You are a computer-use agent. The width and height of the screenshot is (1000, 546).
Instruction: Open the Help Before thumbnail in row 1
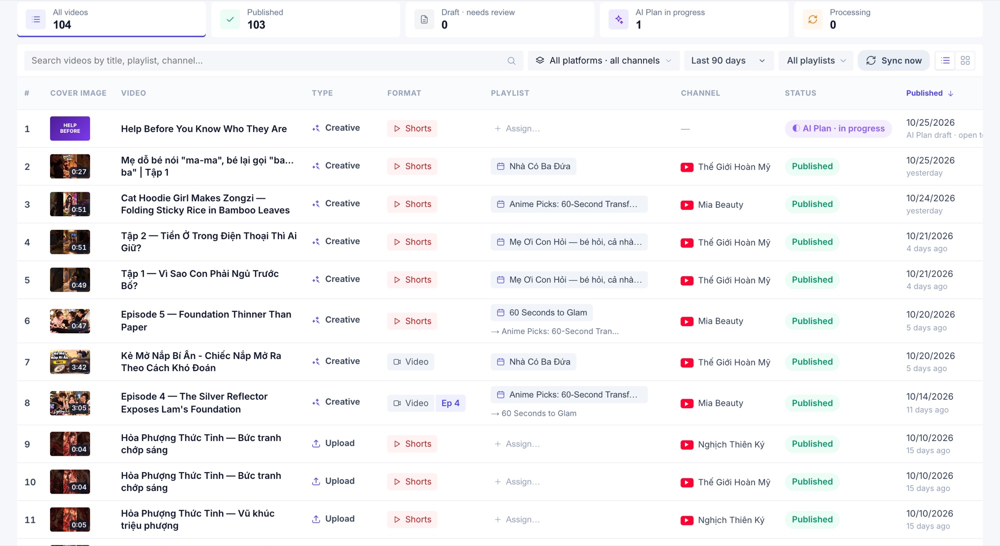click(70, 128)
